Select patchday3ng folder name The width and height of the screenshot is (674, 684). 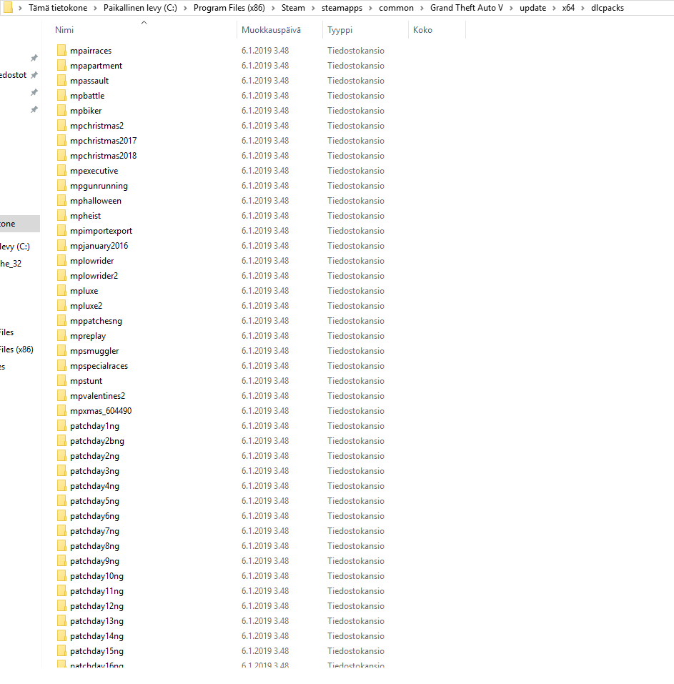94,471
